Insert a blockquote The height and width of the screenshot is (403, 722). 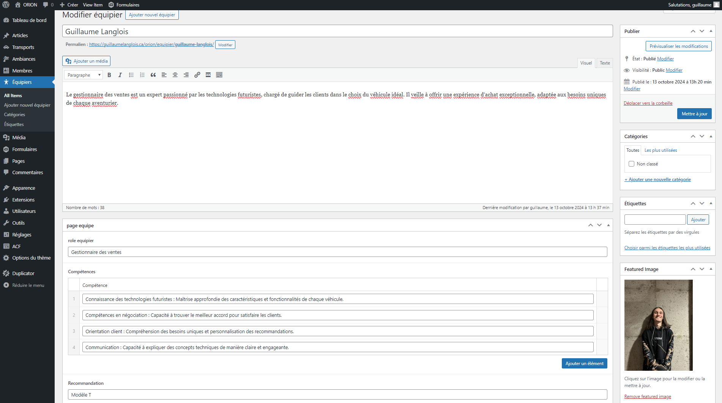pos(153,75)
